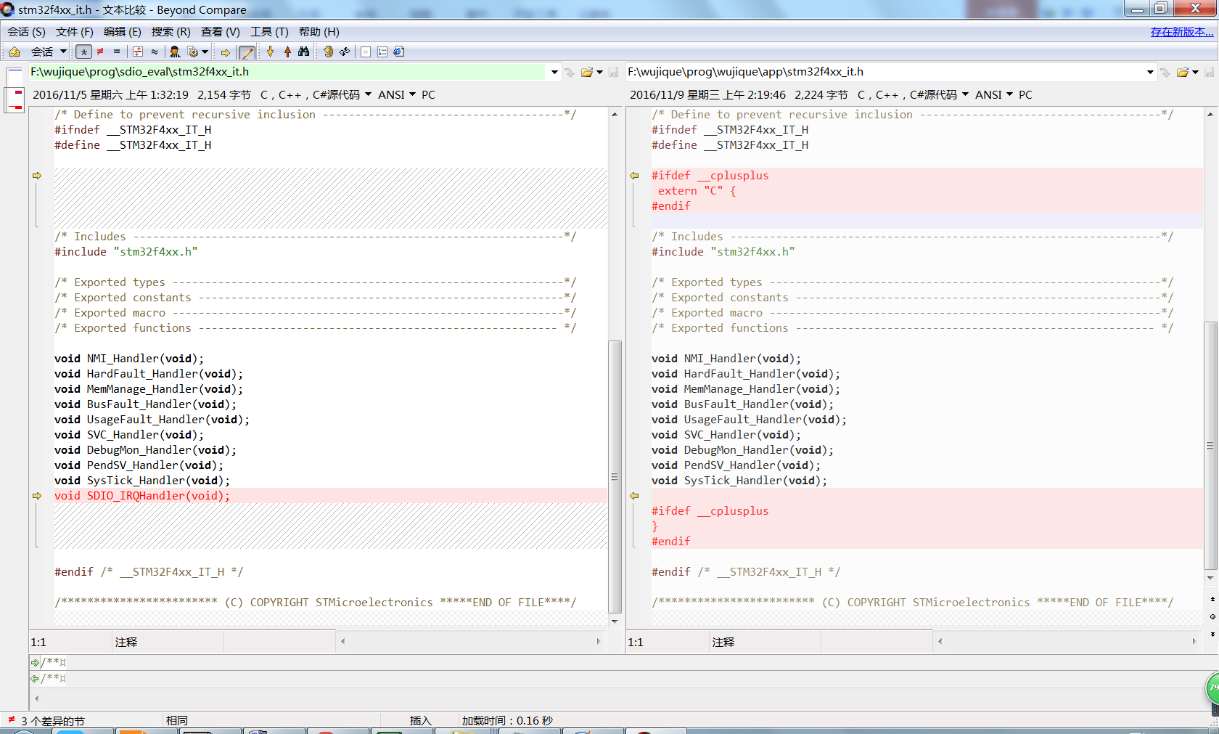Viewport: 1219px width, 734px height.
Task: Click the difference overview thumbnail map
Action: (15, 90)
